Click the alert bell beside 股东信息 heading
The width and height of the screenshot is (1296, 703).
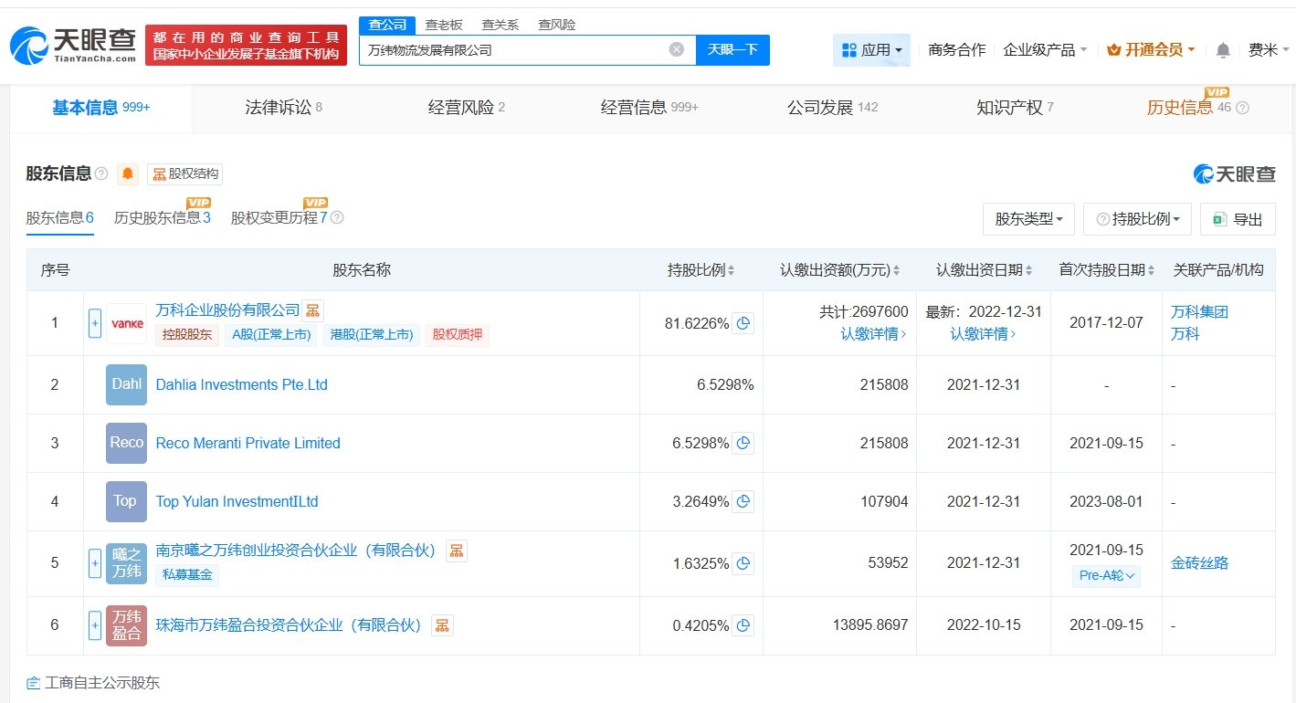pos(127,173)
